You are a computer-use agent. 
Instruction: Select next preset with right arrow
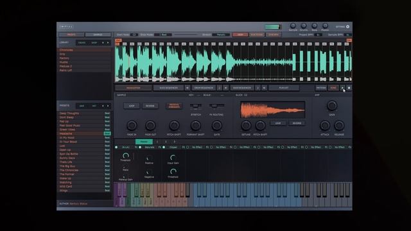point(108,106)
